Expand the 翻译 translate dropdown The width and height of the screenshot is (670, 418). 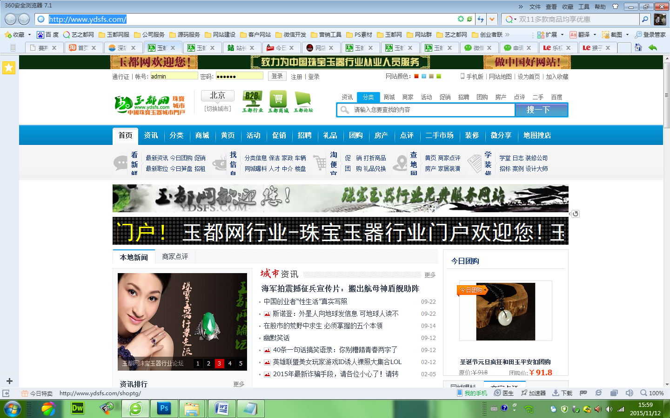pos(595,35)
